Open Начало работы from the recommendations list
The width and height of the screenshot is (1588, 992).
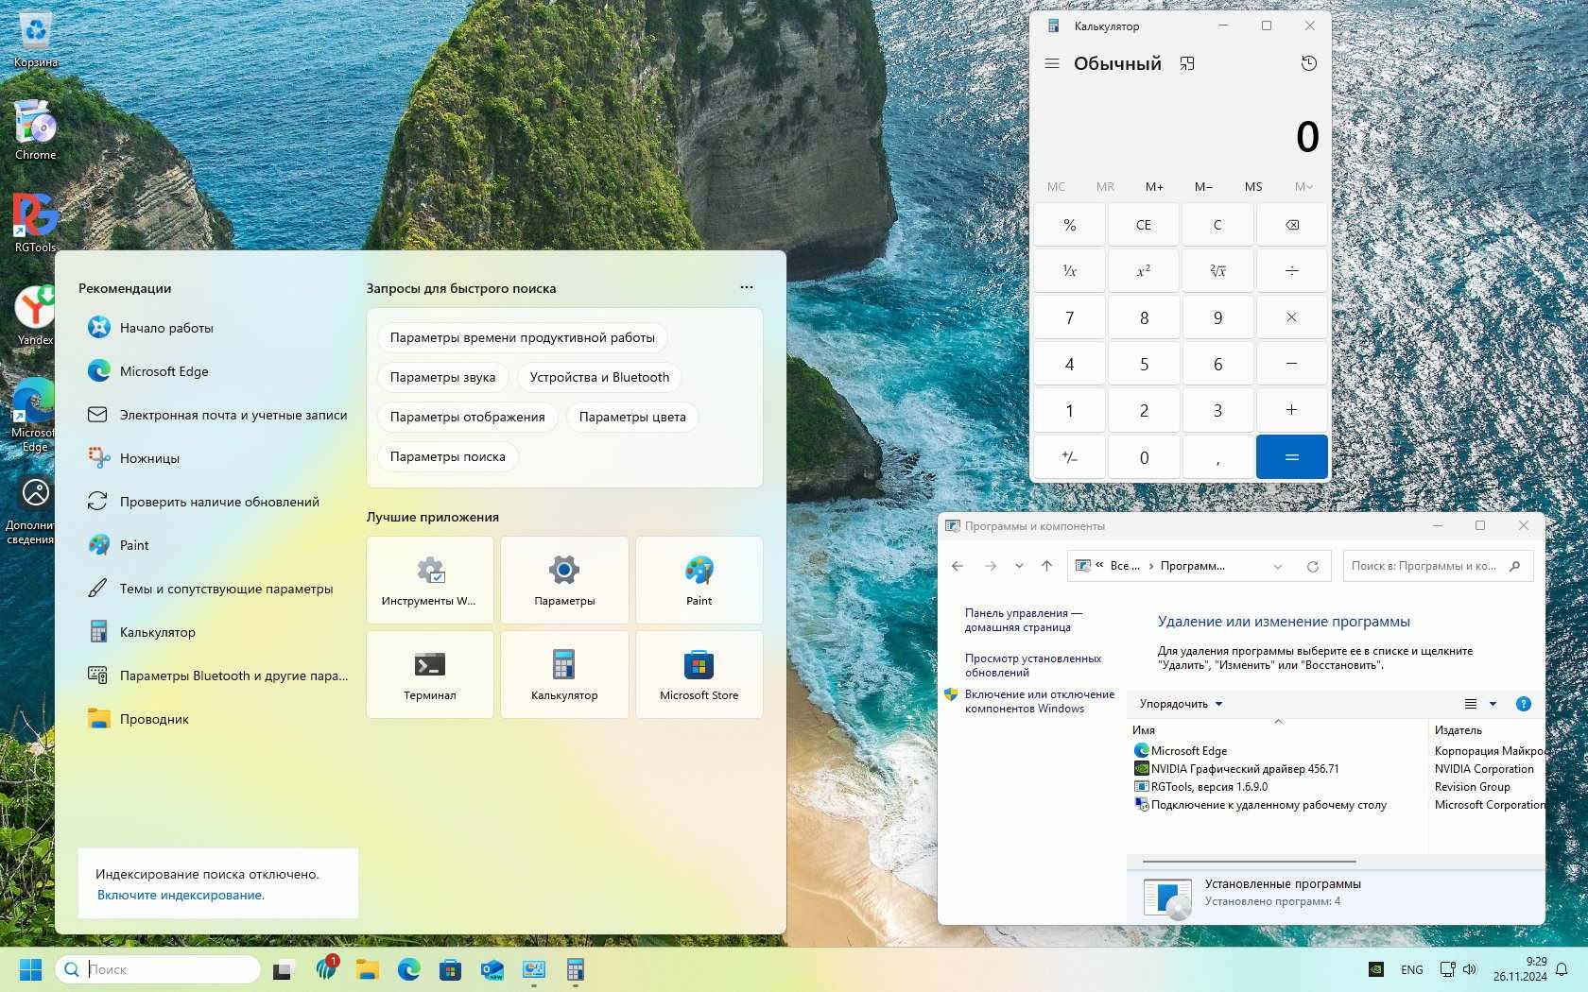(216, 328)
